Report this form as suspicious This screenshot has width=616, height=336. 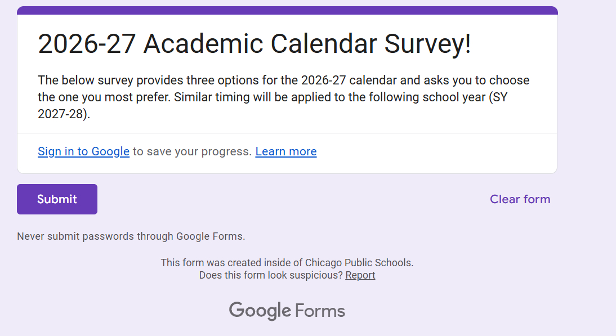(x=360, y=275)
